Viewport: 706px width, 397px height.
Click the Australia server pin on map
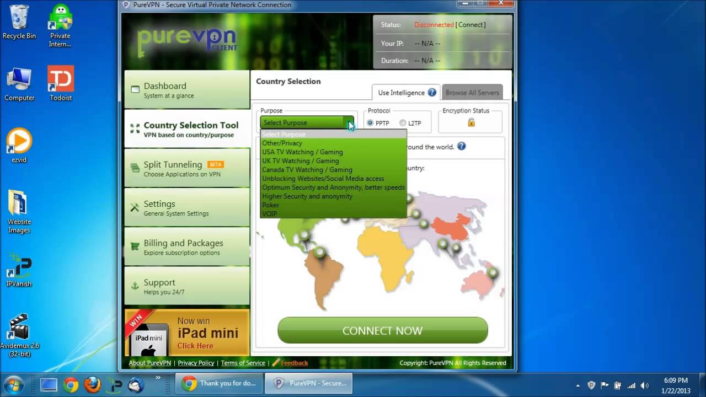tap(493, 272)
